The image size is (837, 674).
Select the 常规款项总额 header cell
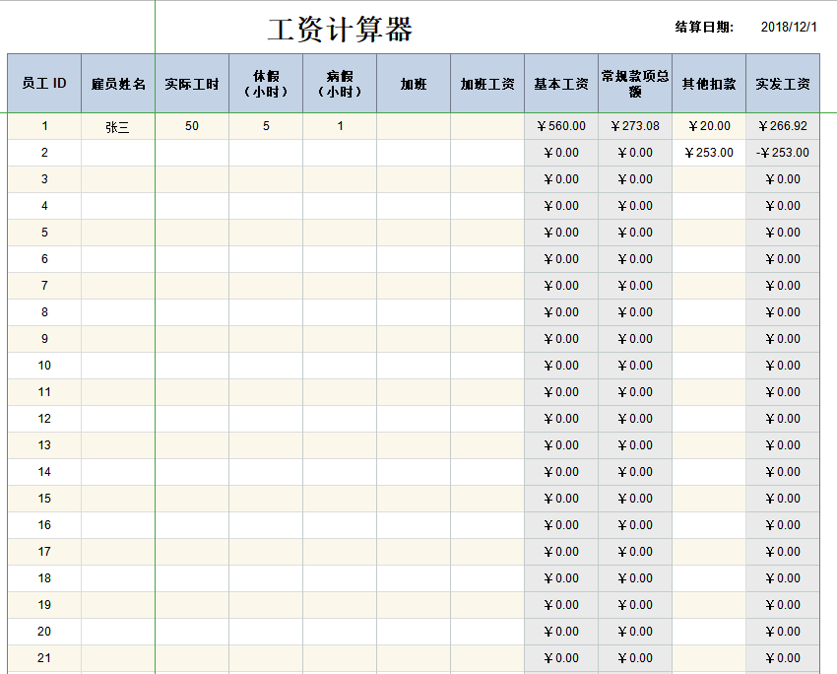pyautogui.click(x=635, y=84)
